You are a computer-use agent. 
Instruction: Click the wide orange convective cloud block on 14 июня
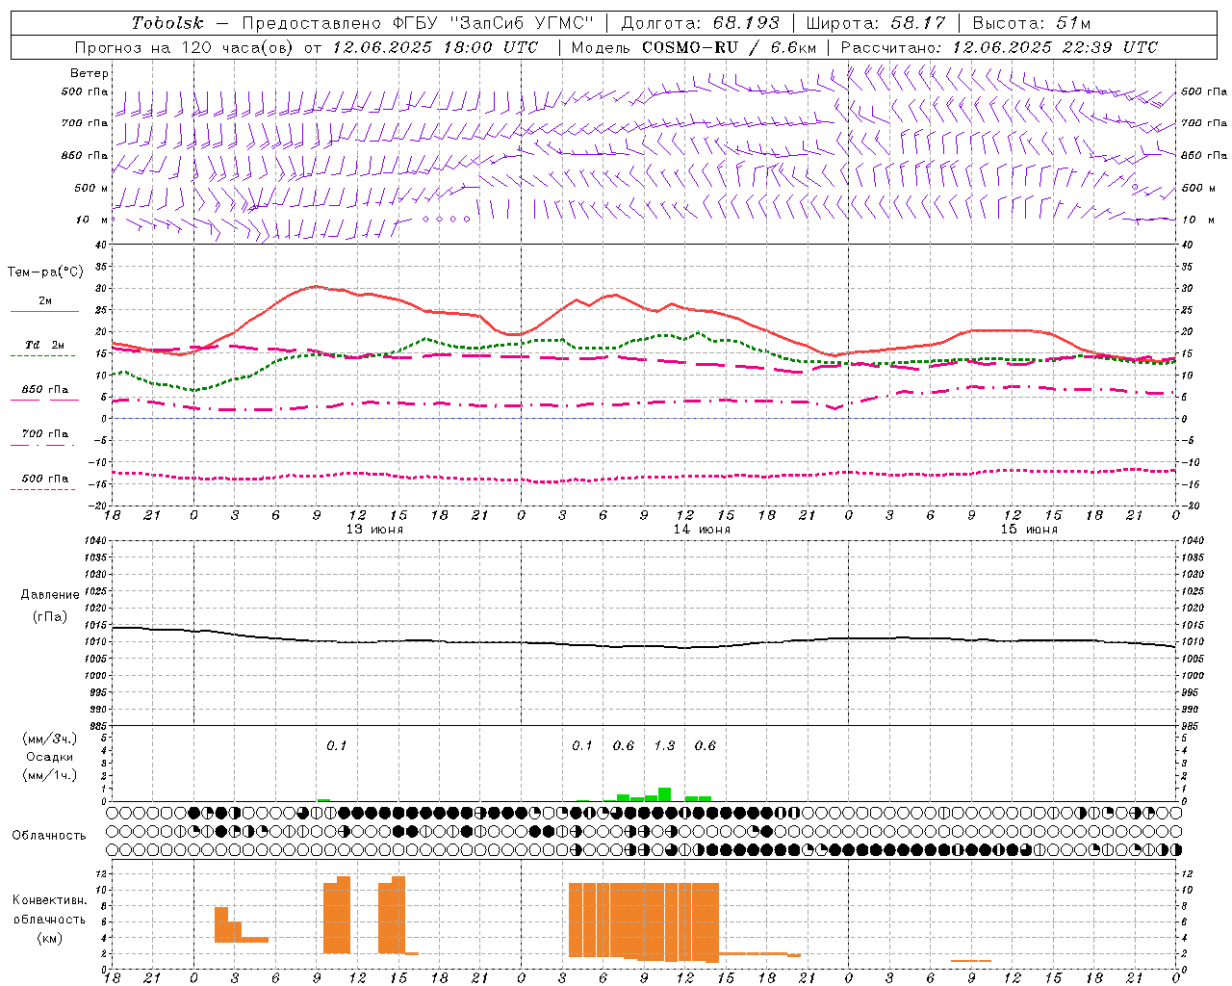[644, 921]
